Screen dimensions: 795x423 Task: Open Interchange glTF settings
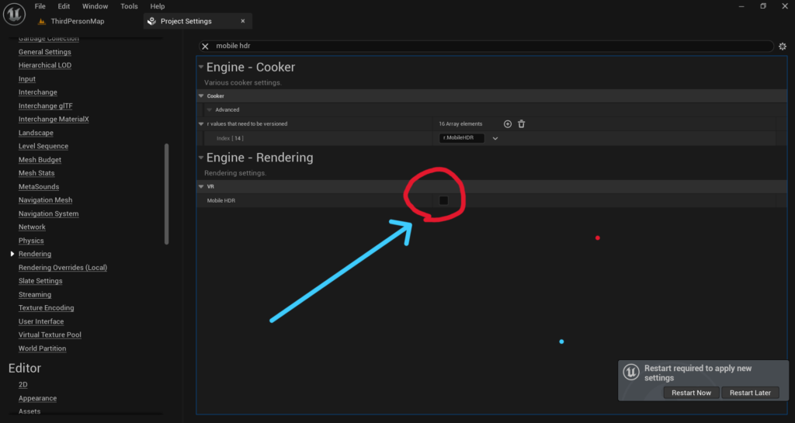(46, 106)
